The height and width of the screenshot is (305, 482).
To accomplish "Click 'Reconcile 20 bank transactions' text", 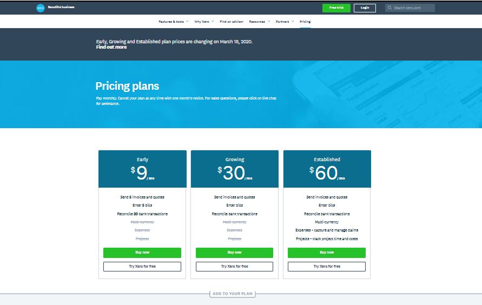I will (x=142, y=214).
